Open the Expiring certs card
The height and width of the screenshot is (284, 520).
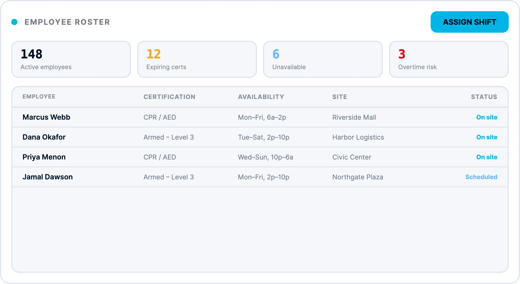pyautogui.click(x=197, y=59)
